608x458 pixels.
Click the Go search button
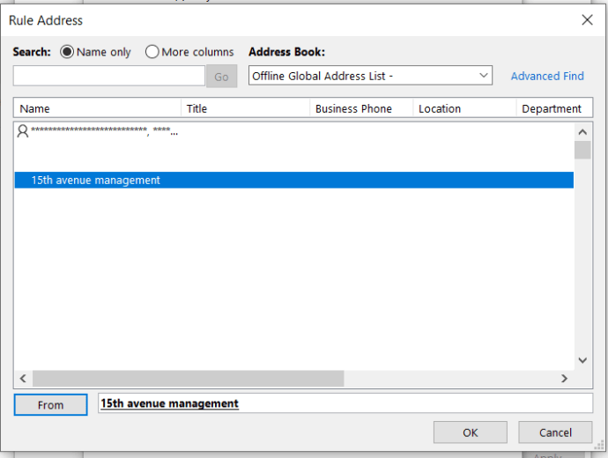(221, 77)
